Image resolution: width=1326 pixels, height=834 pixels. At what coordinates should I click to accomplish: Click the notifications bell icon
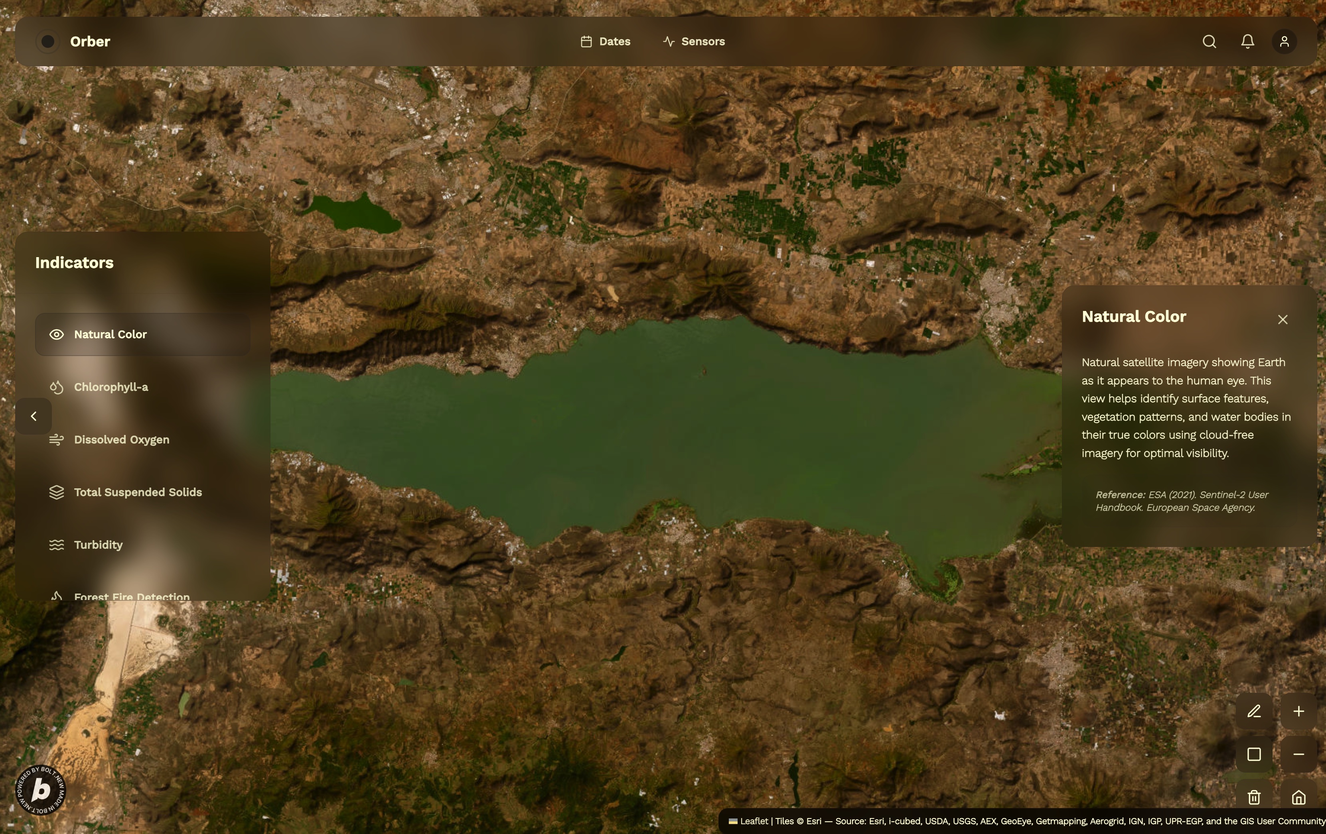[x=1247, y=42]
